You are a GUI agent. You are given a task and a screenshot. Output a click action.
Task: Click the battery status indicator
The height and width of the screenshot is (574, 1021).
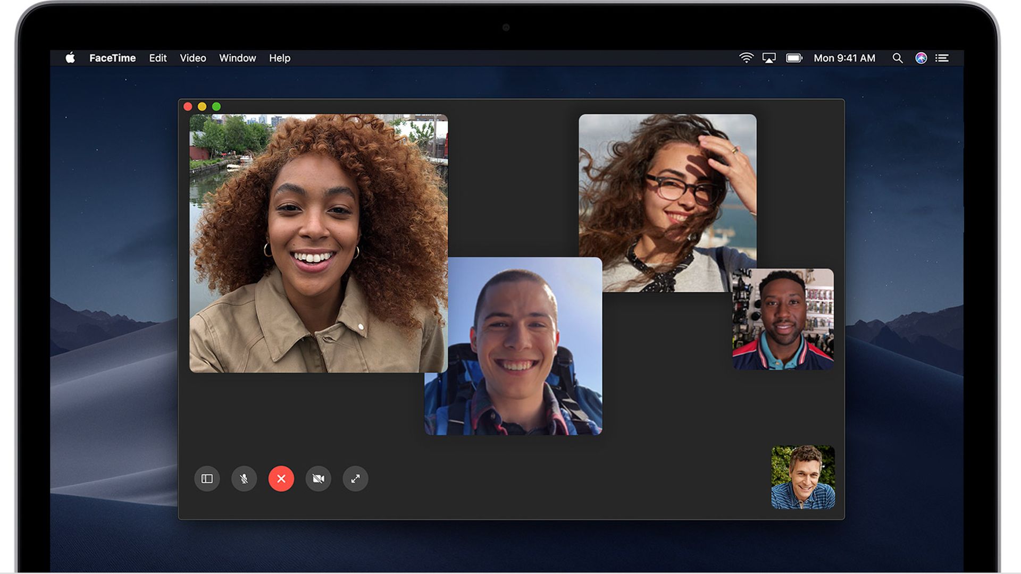794,58
